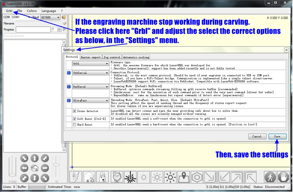Click info icon beside UltraFast dropdown
Image resolution: width=293 pixels, height=192 pixels.
[69, 100]
